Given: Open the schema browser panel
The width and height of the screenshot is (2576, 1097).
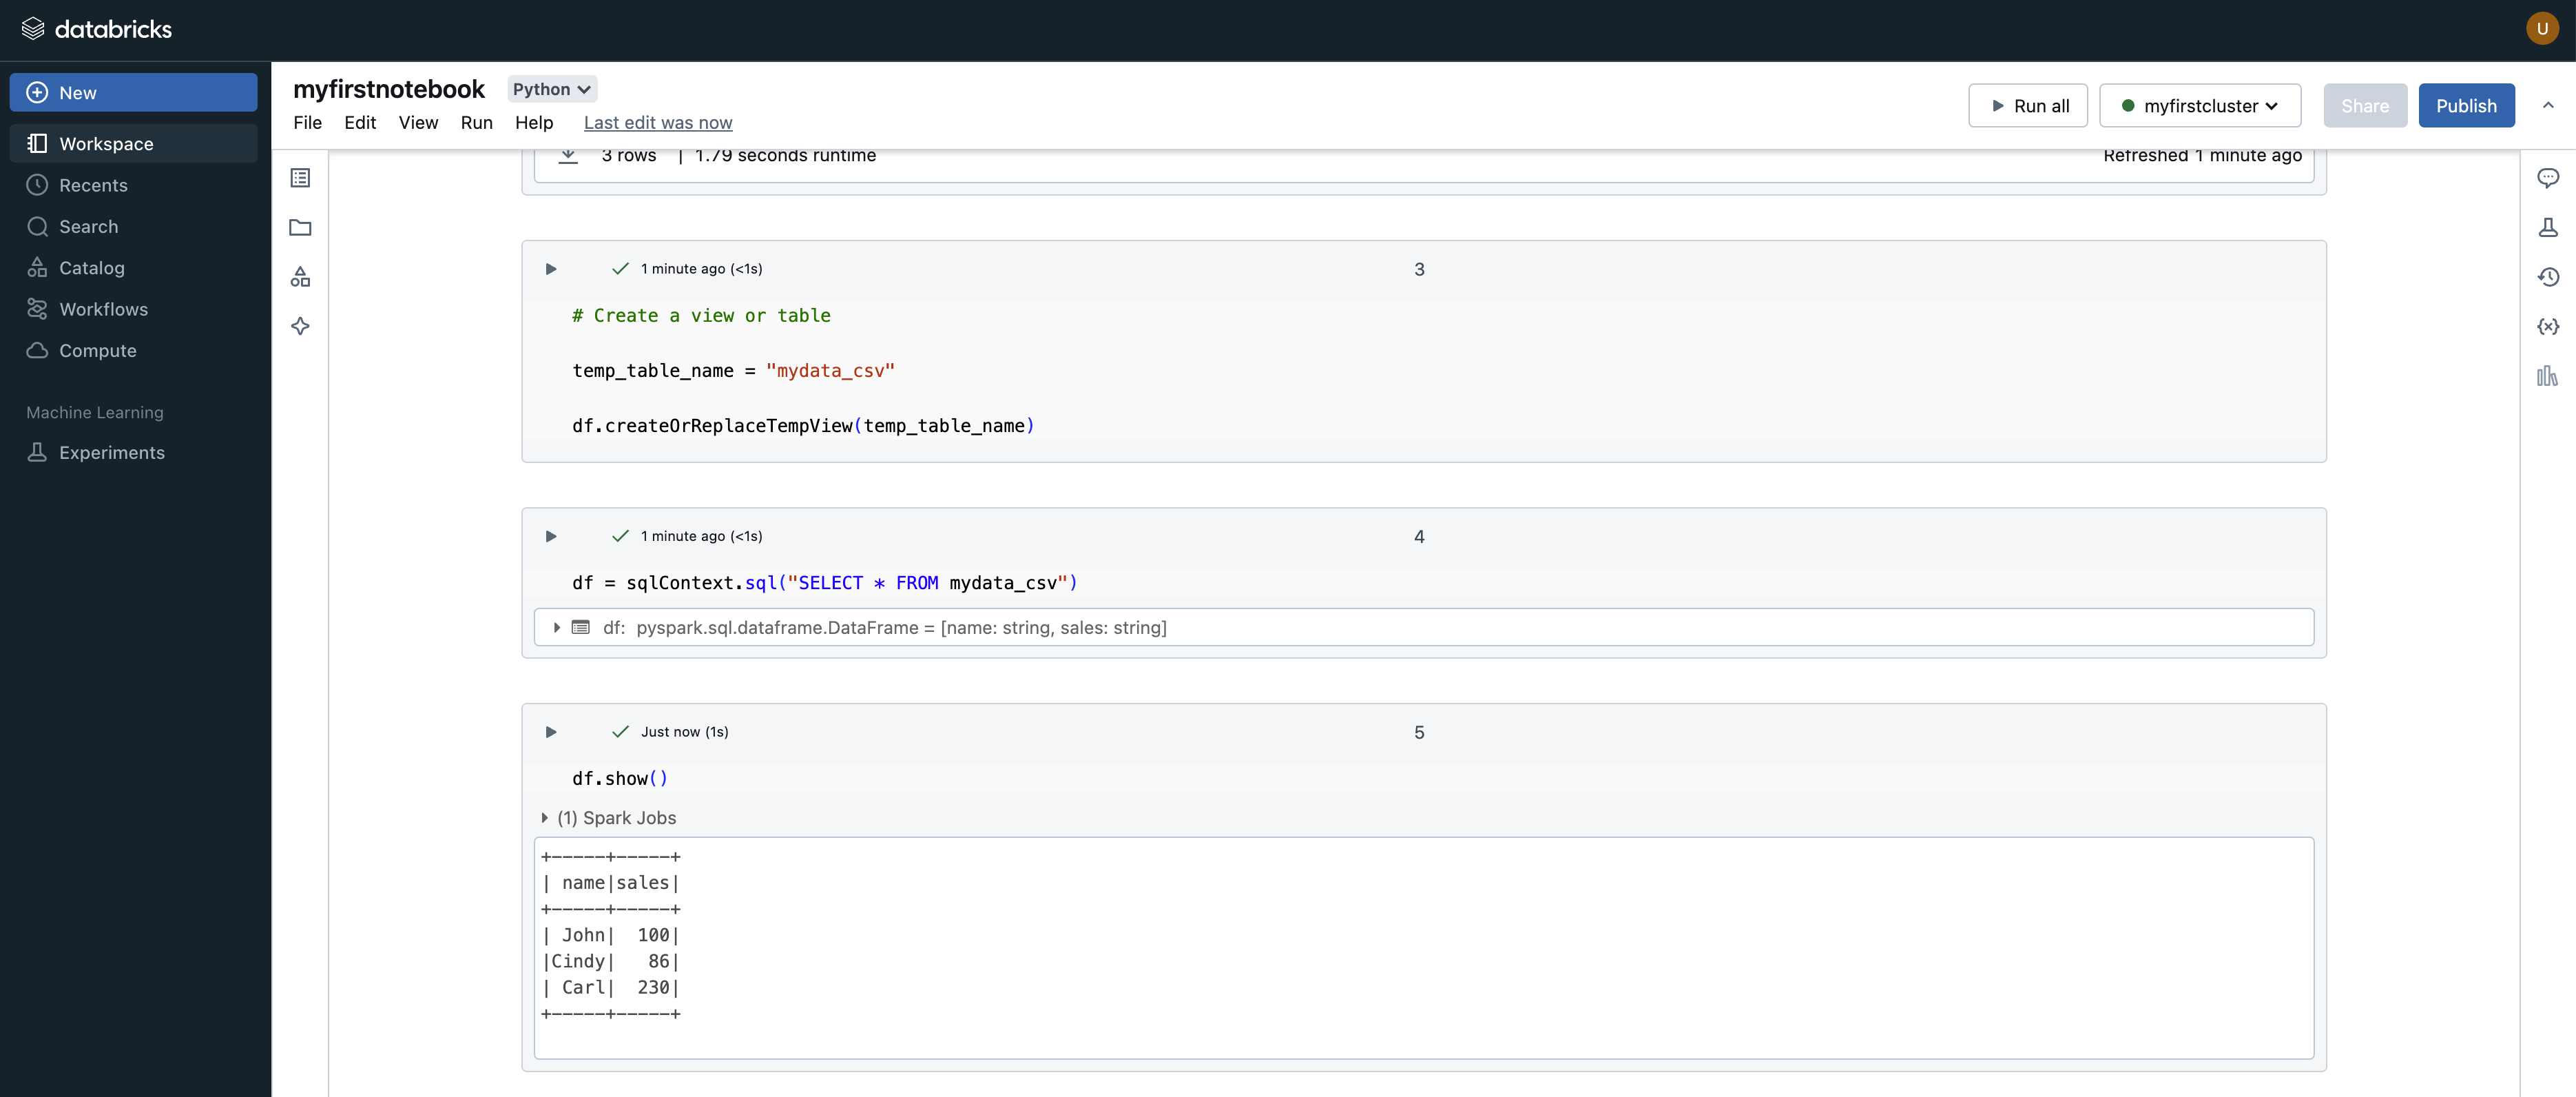Looking at the screenshot, I should tap(299, 277).
